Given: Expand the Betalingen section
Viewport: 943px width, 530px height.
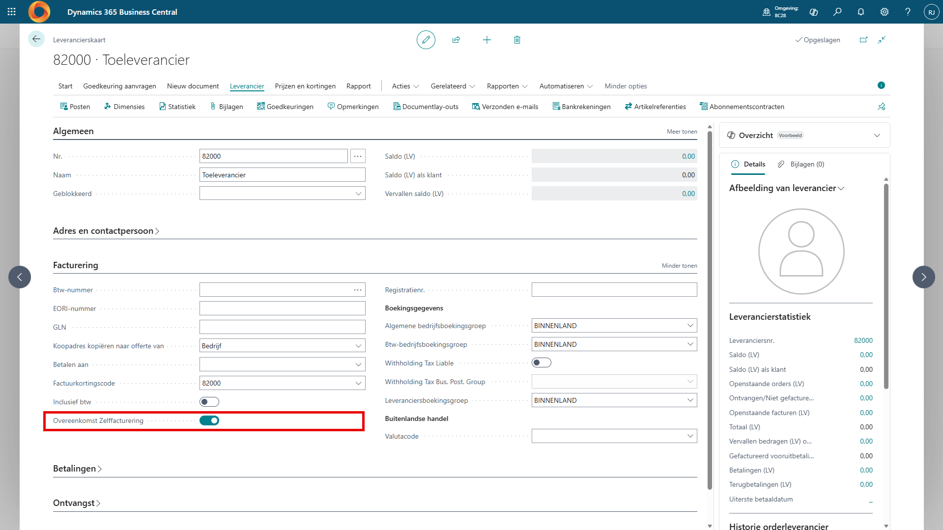Looking at the screenshot, I should click(x=77, y=469).
